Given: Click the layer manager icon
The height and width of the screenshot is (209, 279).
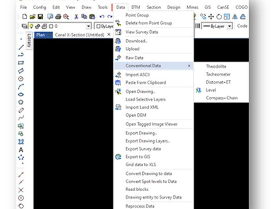Looking at the screenshot, I should tap(24, 26).
